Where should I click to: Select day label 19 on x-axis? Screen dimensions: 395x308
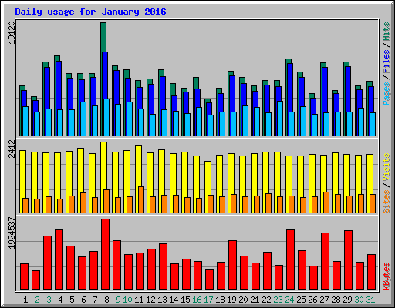[231, 300]
